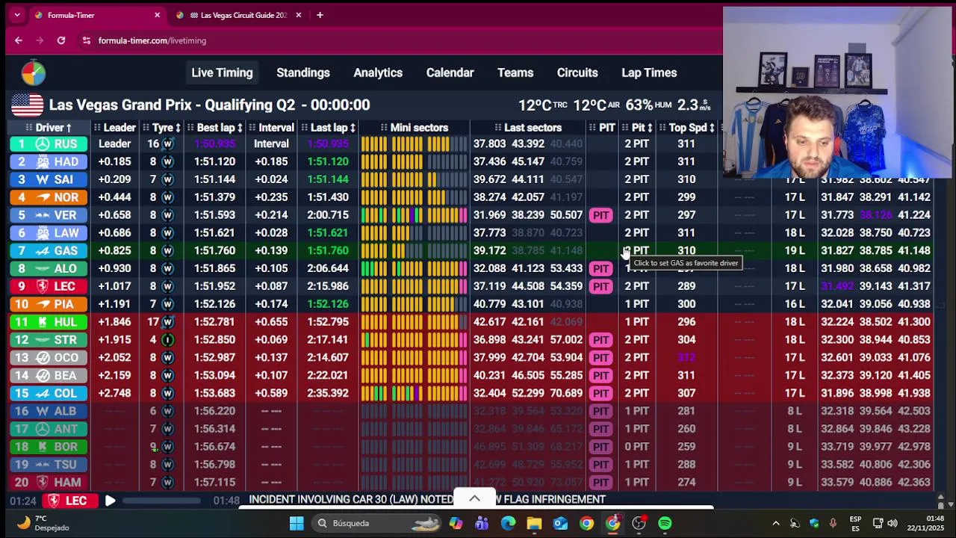This screenshot has width=956, height=538.
Task: Click the tyre compound icon in RUS row
Action: coord(168,143)
